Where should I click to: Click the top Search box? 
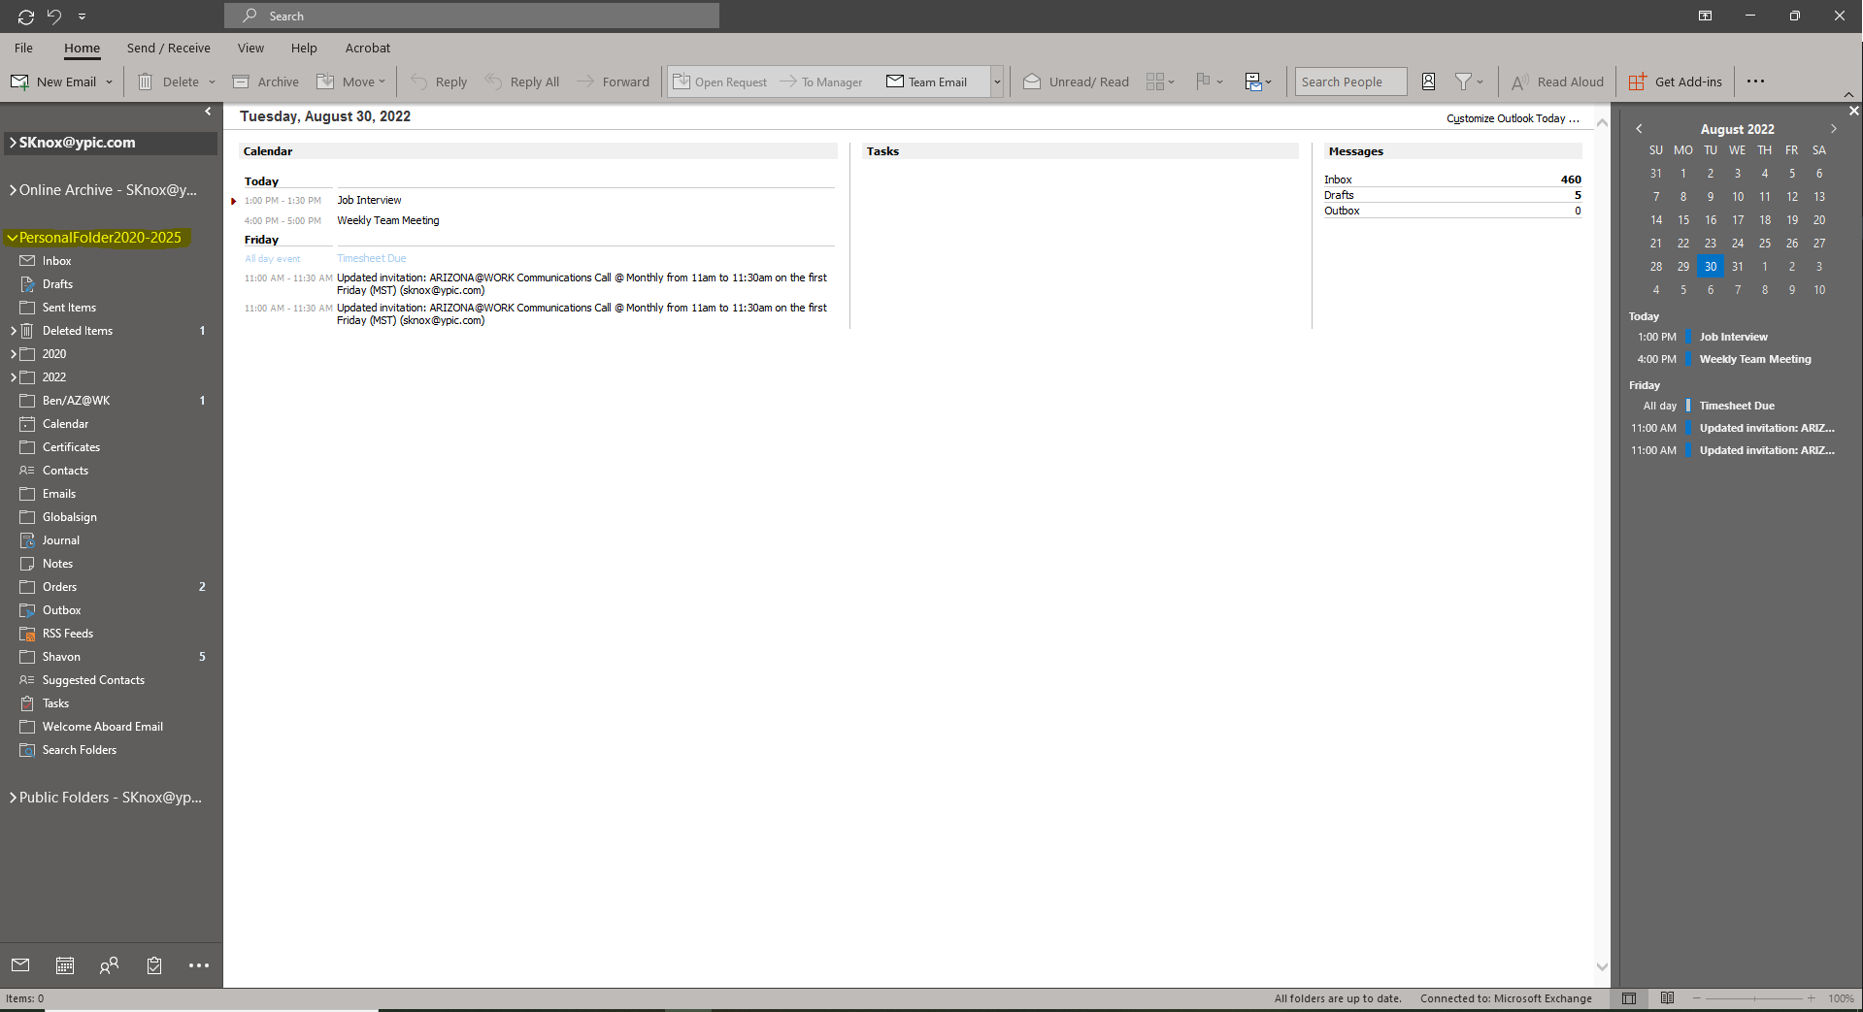pos(472,16)
